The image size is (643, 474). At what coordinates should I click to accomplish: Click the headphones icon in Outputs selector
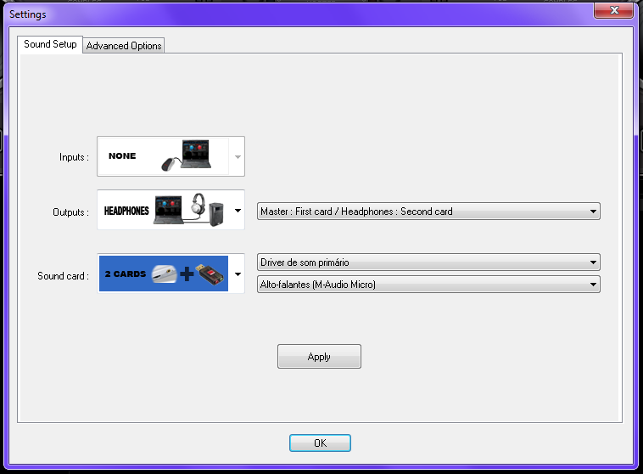click(x=199, y=207)
